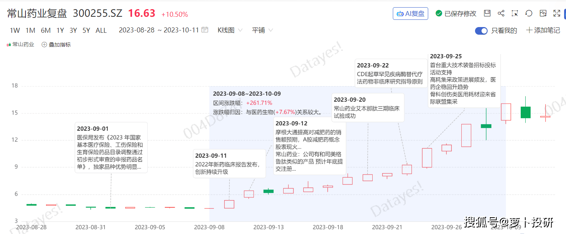
Task: Click the plus icon beside 叠加指标
Action: point(44,45)
